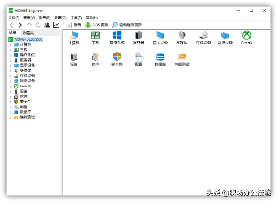Select 设备 in the left tree
Viewport: 277px width, 202px height.
tap(23, 91)
